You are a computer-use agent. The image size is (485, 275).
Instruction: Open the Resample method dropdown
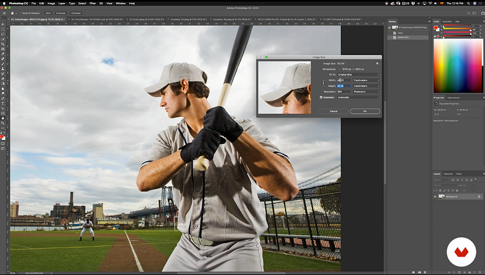[x=358, y=97]
